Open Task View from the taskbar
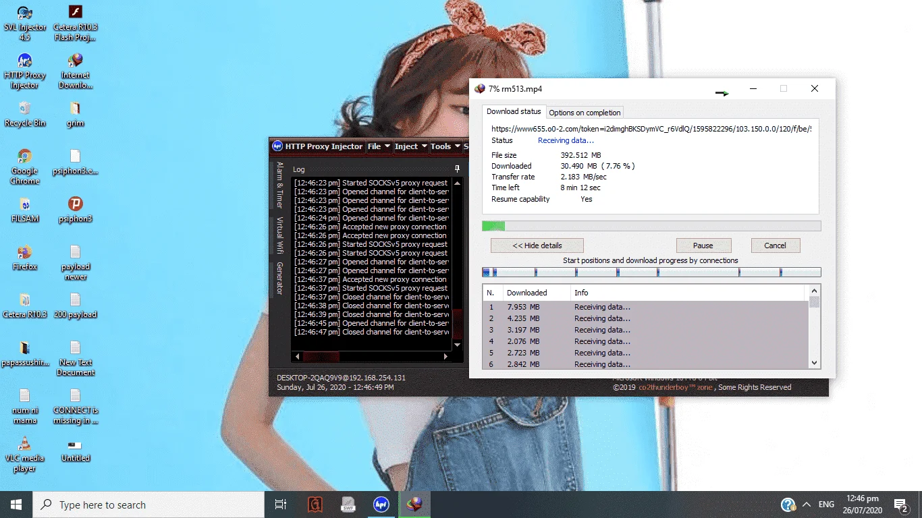Image resolution: width=922 pixels, height=518 pixels. click(281, 505)
